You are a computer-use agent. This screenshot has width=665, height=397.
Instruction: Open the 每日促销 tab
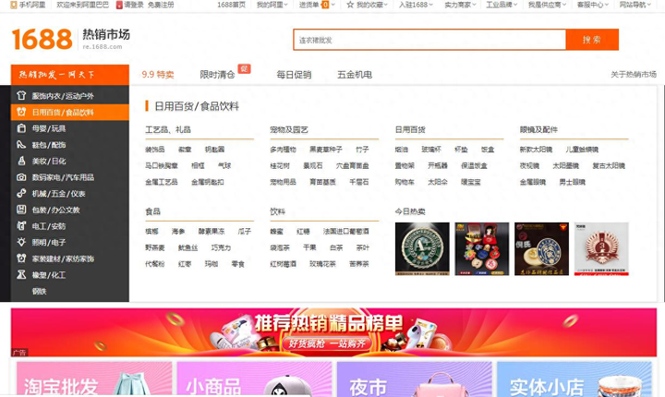(294, 75)
